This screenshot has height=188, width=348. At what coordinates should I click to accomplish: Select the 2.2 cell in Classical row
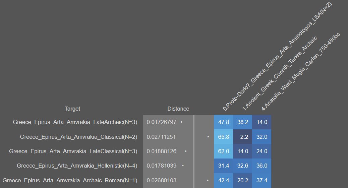click(243, 137)
